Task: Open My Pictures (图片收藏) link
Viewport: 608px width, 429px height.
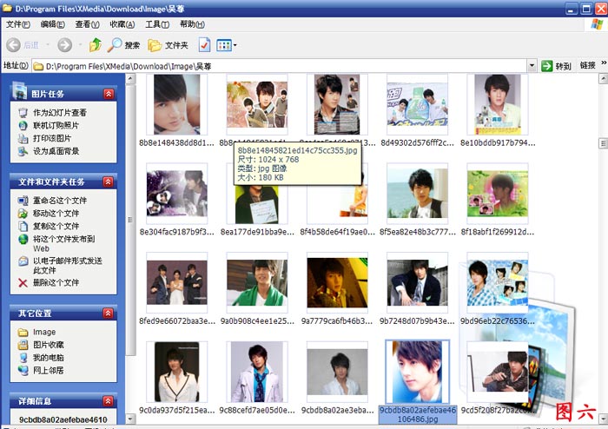Action: 48,345
